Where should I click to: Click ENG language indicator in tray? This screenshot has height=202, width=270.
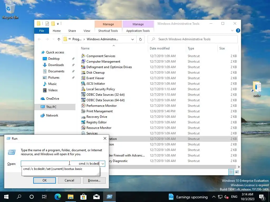point(234,197)
